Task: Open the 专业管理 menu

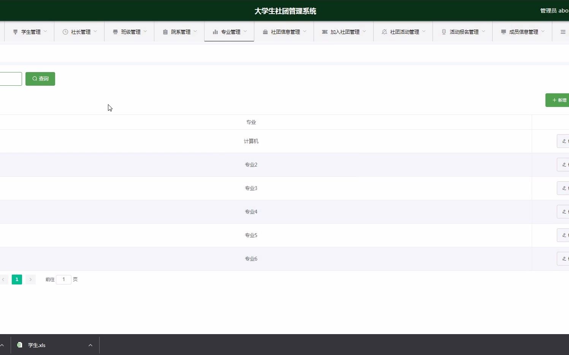Action: 229,31
